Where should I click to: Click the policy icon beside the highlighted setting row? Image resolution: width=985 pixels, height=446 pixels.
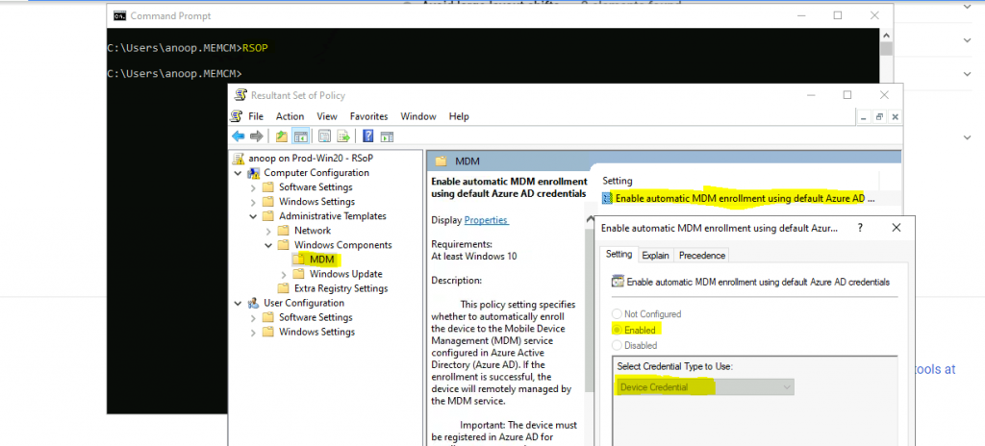click(x=607, y=199)
